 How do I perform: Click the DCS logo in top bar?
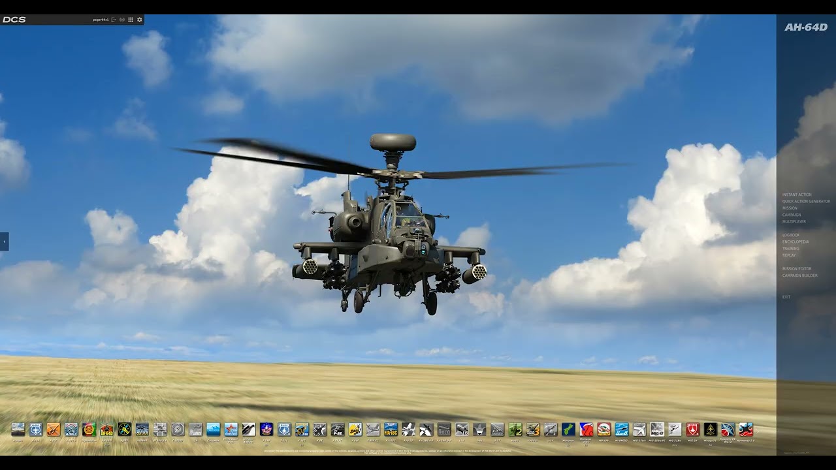pyautogui.click(x=14, y=20)
